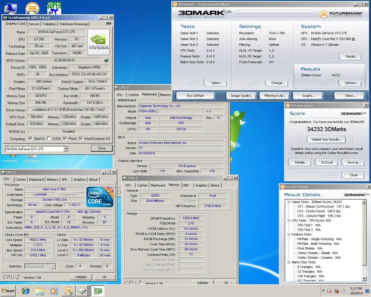The width and height of the screenshot is (371, 297).
Task: Toggle the CUDA checkbox
Action: click(x=49, y=139)
